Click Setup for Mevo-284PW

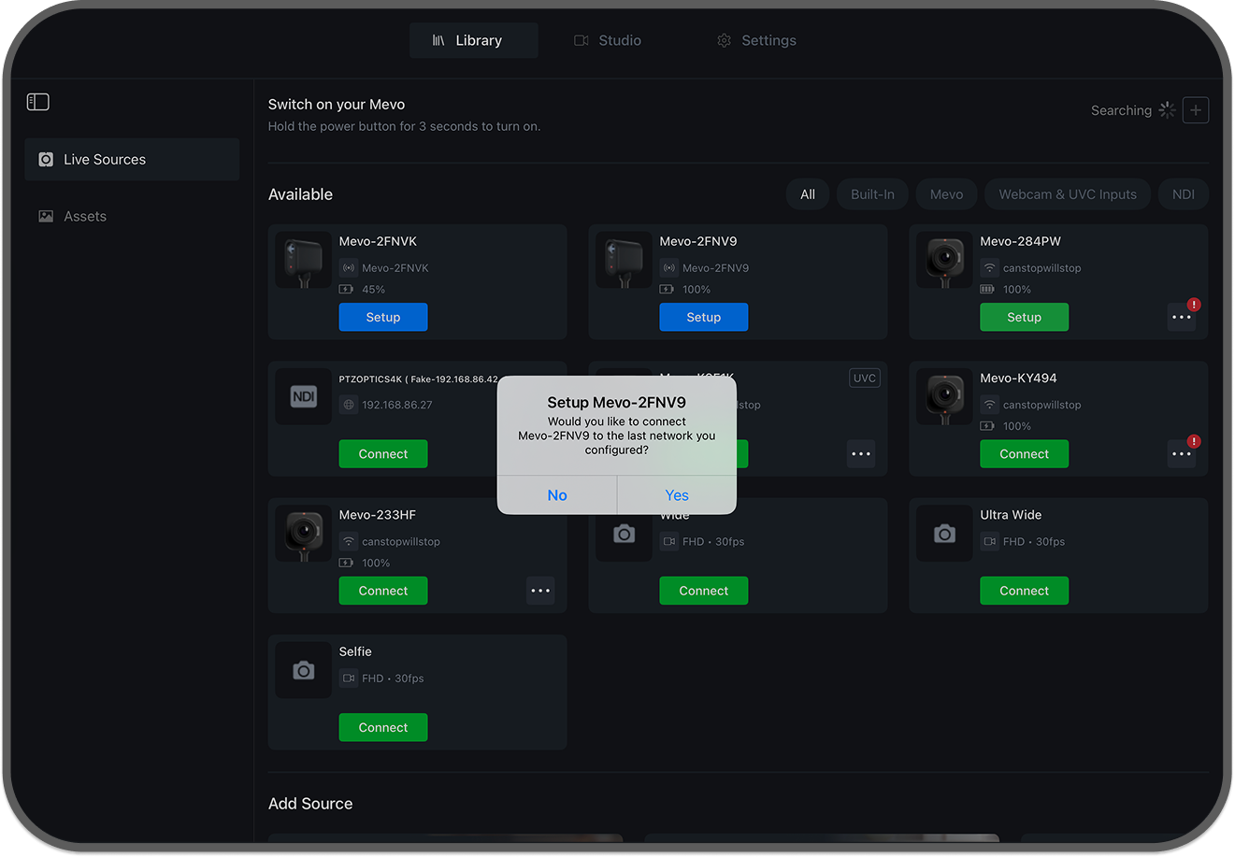coord(1024,317)
